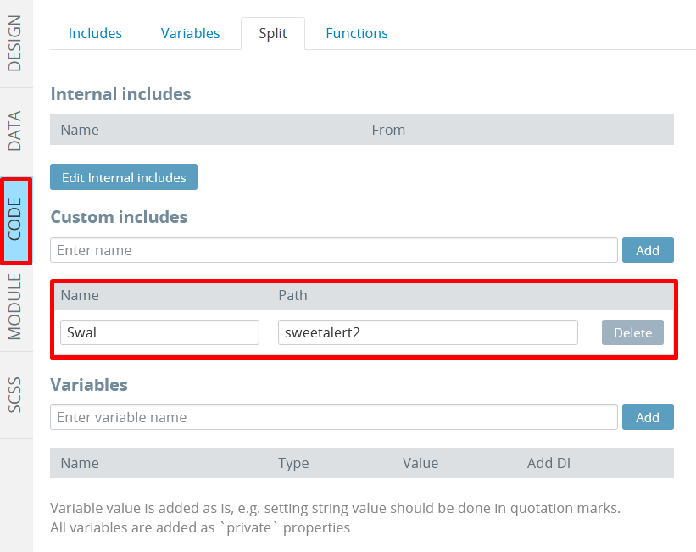Open the MODULE sidebar tab
The width and height of the screenshot is (696, 552).
tap(15, 307)
